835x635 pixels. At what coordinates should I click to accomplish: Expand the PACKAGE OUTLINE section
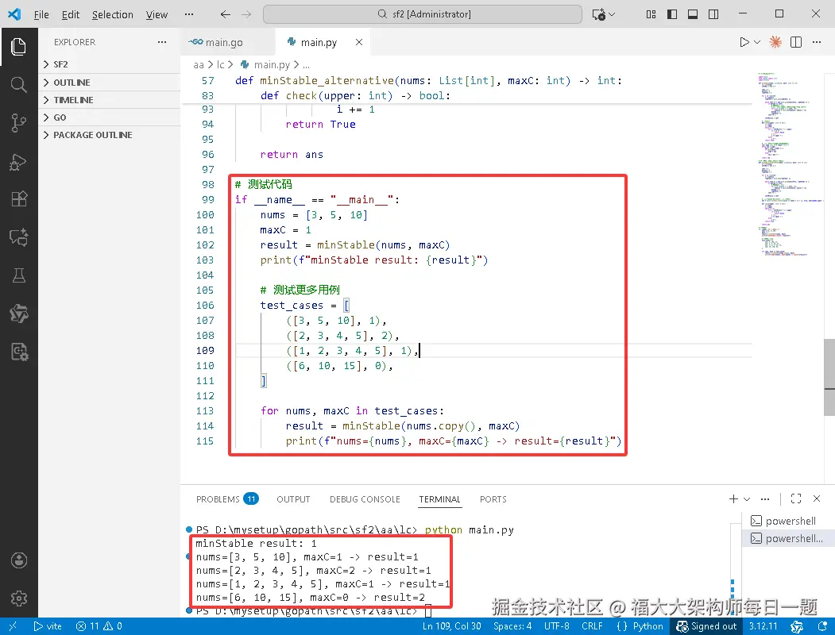pyautogui.click(x=109, y=135)
